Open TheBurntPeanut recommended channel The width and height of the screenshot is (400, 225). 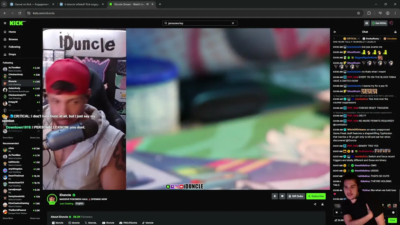point(21,212)
